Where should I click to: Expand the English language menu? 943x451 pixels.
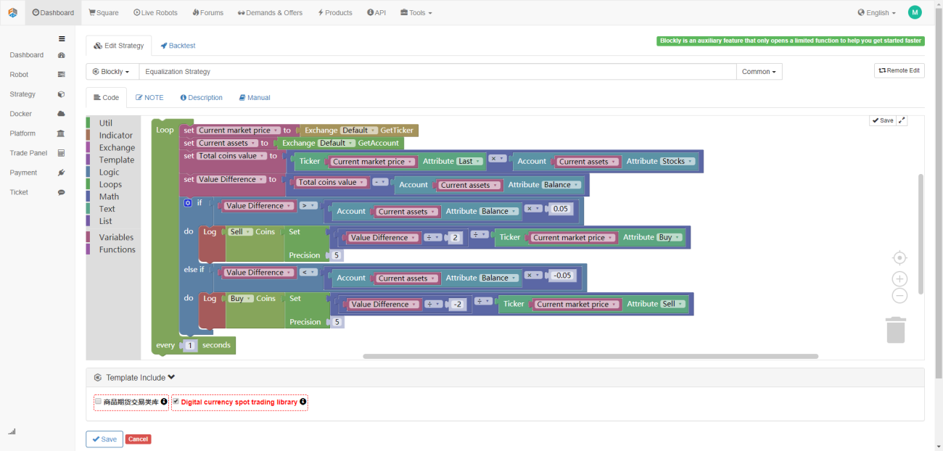[x=876, y=12]
